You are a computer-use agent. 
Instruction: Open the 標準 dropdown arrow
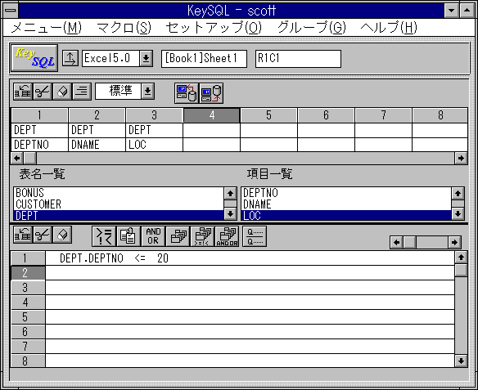pyautogui.click(x=148, y=91)
